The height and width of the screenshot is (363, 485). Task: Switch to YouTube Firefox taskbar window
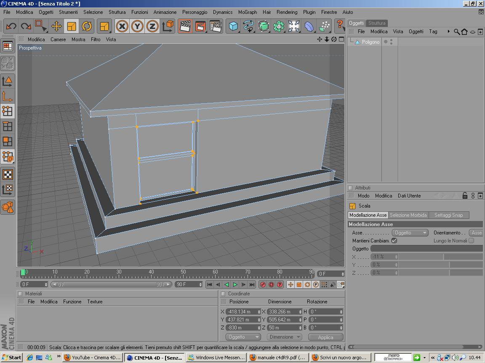(93, 358)
